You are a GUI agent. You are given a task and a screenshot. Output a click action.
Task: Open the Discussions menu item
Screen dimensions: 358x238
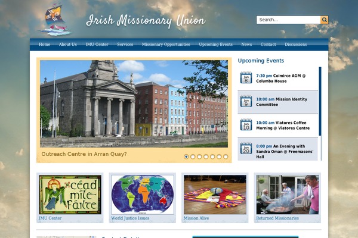(296, 45)
